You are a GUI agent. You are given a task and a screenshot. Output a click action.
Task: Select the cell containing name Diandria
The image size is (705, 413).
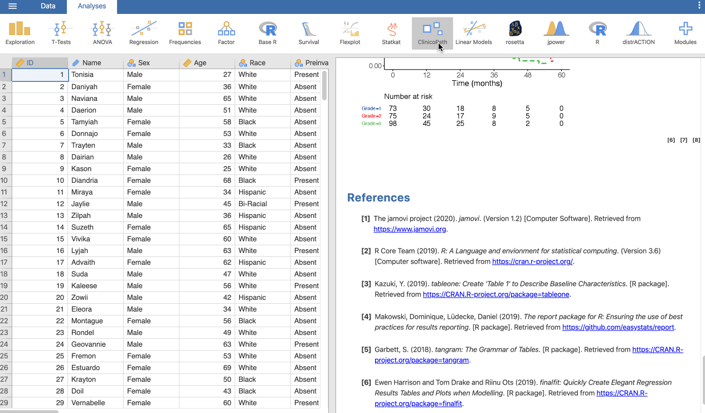click(95, 180)
